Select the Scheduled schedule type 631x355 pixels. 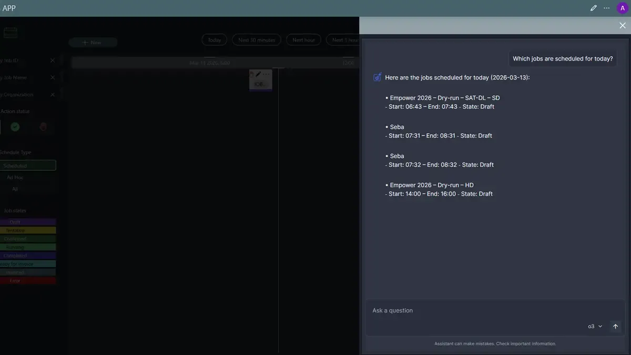click(x=27, y=166)
